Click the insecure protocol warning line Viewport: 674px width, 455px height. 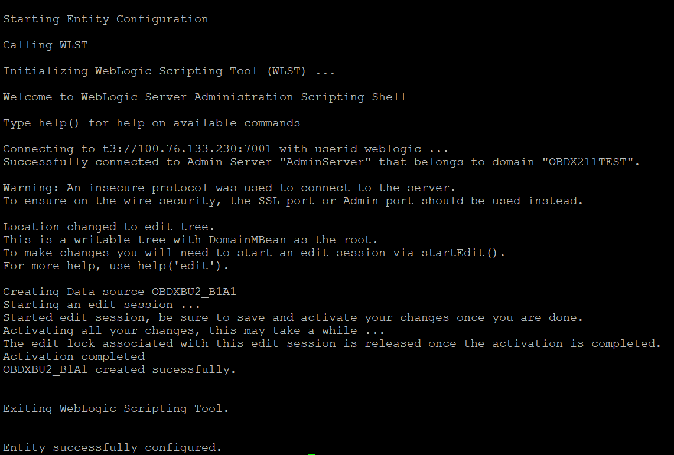click(229, 188)
